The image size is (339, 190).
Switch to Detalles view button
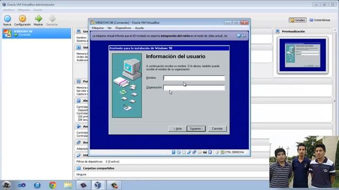click(x=298, y=20)
